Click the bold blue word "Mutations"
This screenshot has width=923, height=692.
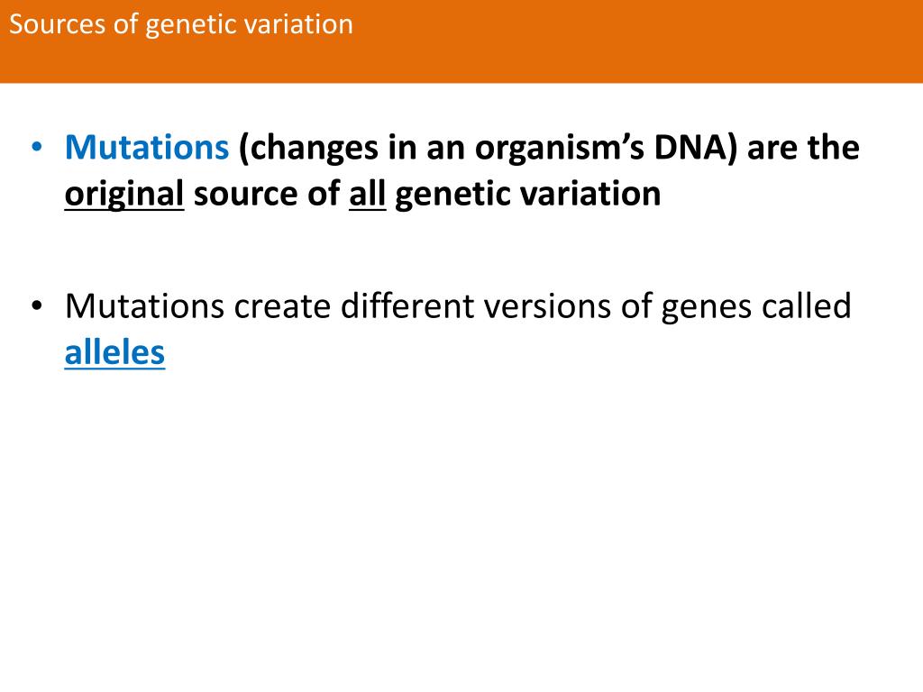[147, 147]
